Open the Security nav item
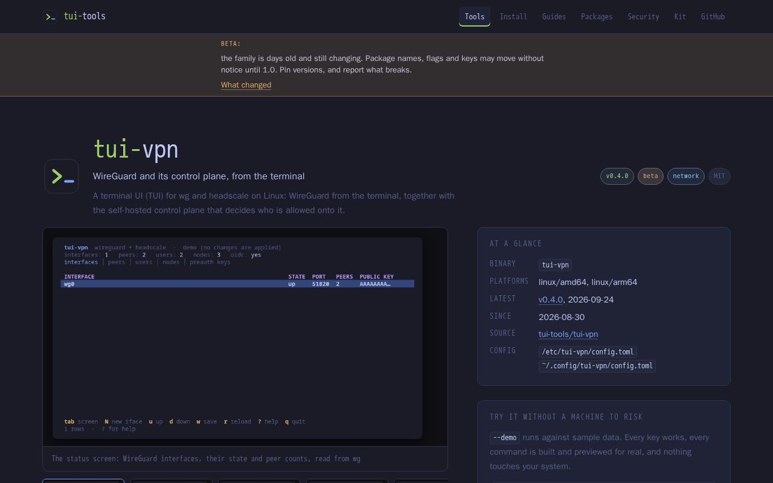This screenshot has height=483, width=773. click(643, 16)
